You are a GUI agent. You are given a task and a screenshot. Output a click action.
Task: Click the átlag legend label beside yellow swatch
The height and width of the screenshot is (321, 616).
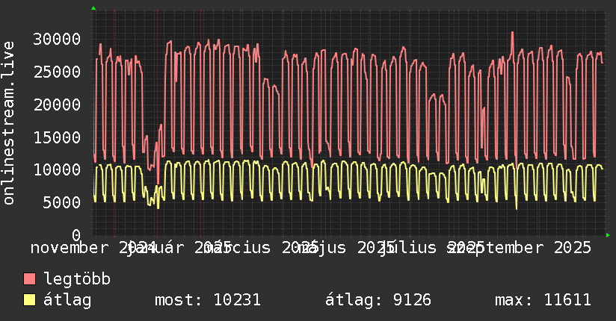[x=67, y=300]
